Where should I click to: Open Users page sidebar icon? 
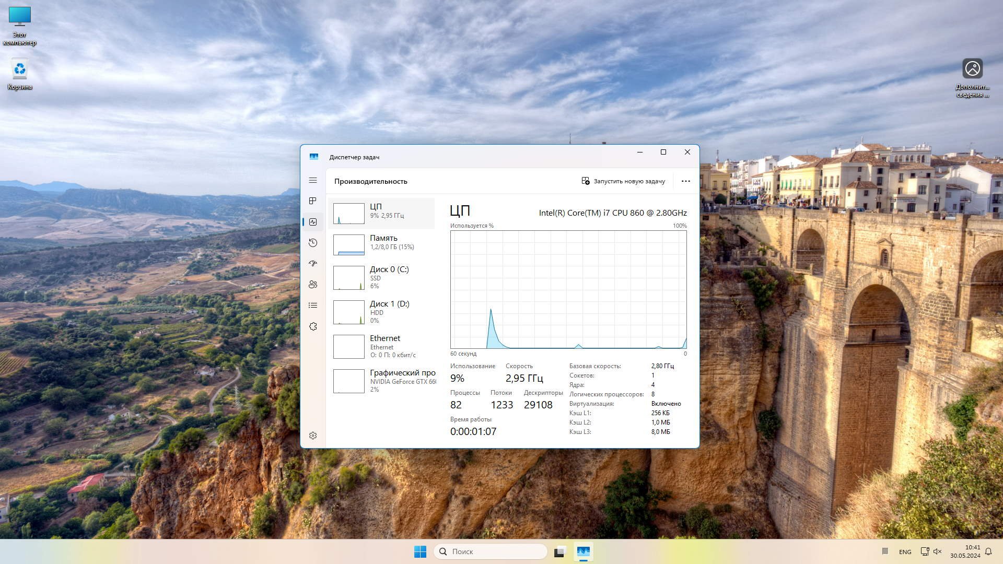pyautogui.click(x=313, y=285)
